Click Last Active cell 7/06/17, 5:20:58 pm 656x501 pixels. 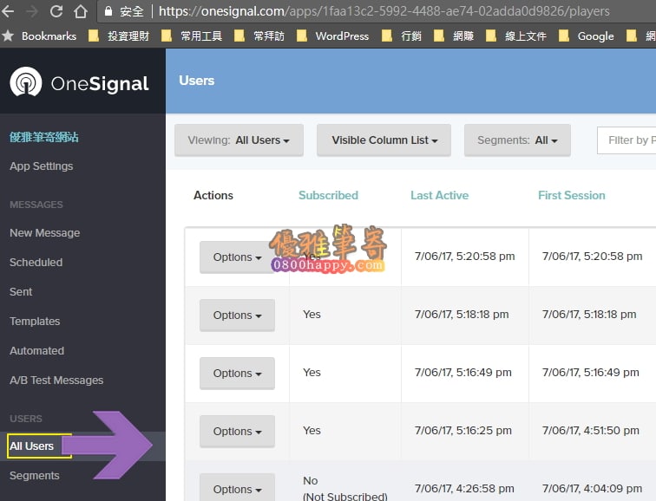pos(464,257)
